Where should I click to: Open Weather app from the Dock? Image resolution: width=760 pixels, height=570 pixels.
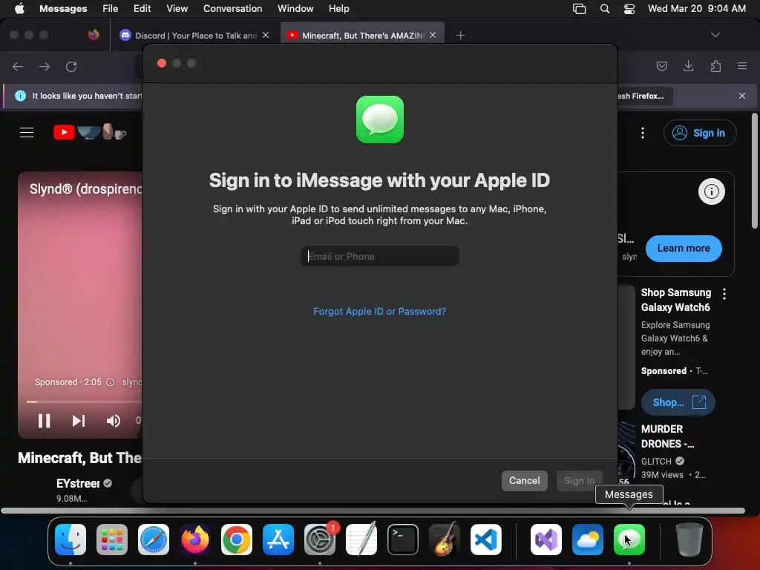(588, 540)
